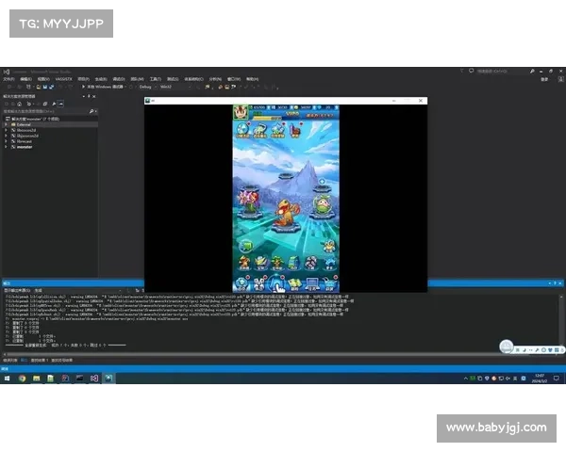Tap the star hexagon tab in bottom bar
The height and width of the screenshot is (452, 566).
pos(241,283)
